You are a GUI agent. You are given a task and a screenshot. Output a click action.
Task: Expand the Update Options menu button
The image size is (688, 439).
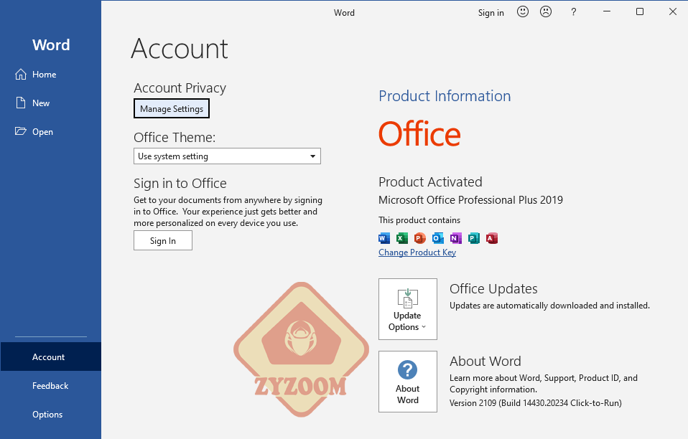408,309
